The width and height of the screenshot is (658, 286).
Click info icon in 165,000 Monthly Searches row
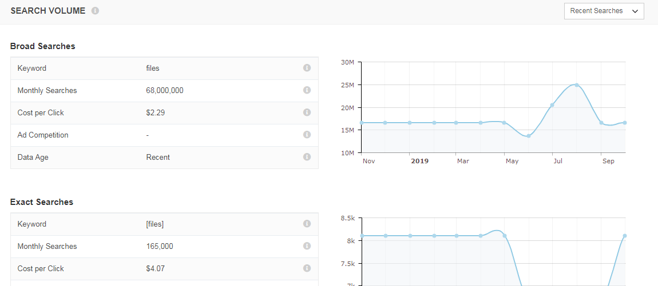[x=307, y=246]
